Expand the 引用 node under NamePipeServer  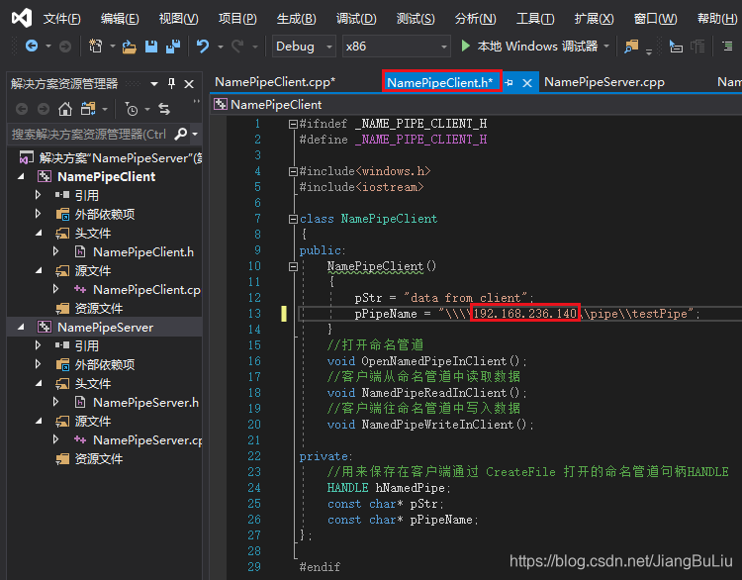coord(38,345)
